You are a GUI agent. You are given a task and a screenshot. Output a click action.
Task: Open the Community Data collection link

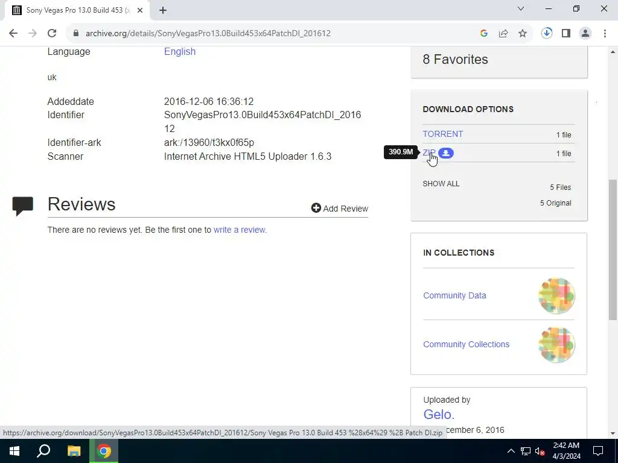pyautogui.click(x=454, y=295)
